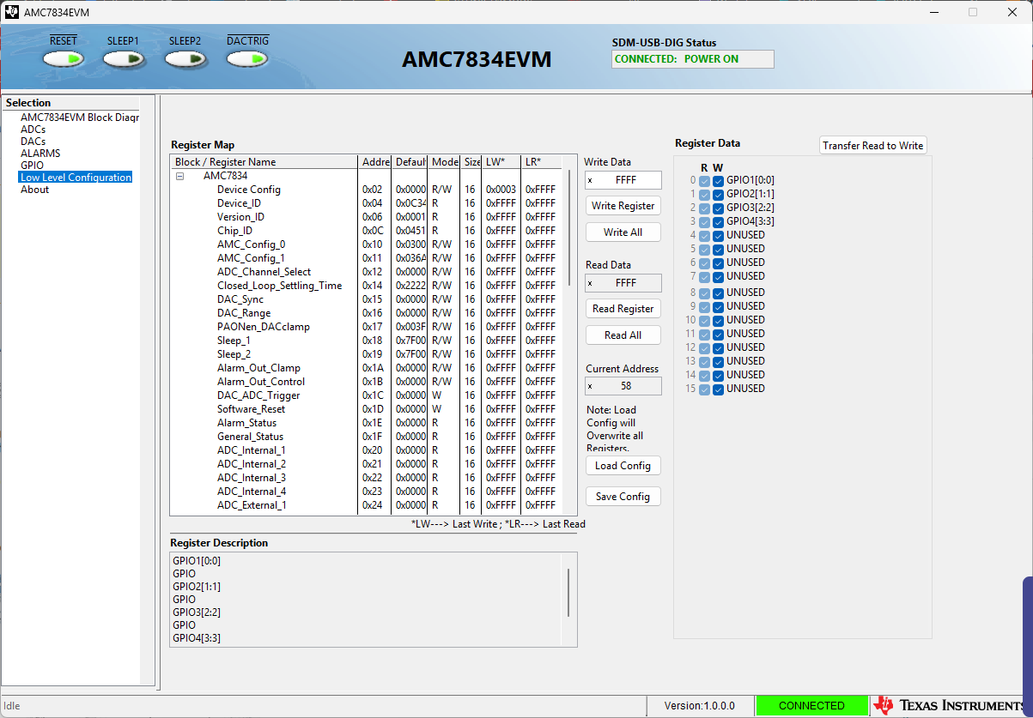Select Low Level Configuration page

point(76,178)
